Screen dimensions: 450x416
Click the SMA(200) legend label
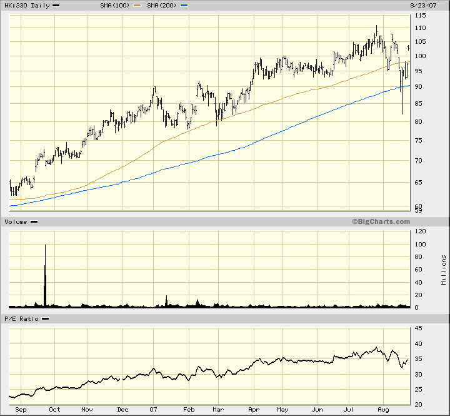tap(162, 6)
